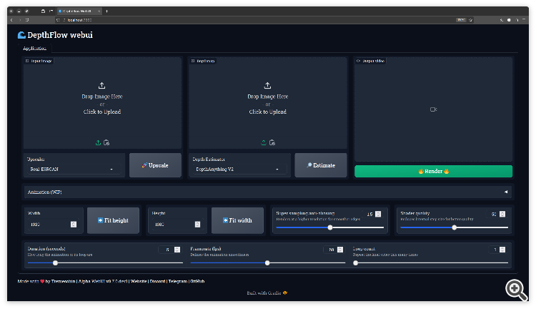Open the GitHub link in footer
Viewport: 536px width, 309px height.
(197, 281)
